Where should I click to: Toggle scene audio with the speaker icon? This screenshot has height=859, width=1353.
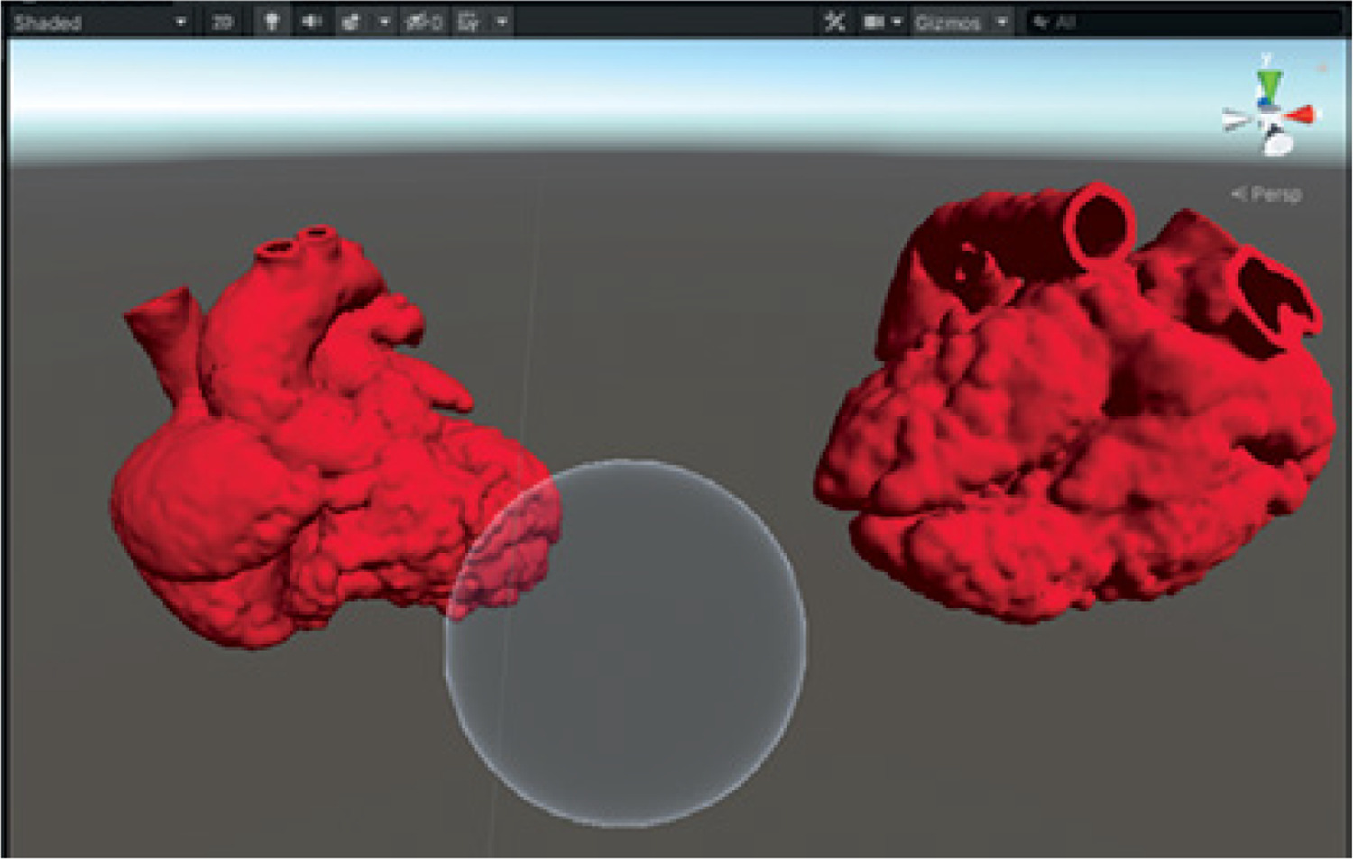pyautogui.click(x=311, y=22)
